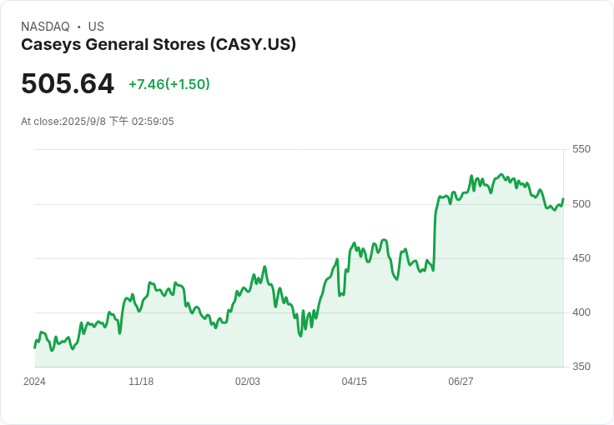Click the 400 price axis label
614x425 pixels.
(581, 312)
